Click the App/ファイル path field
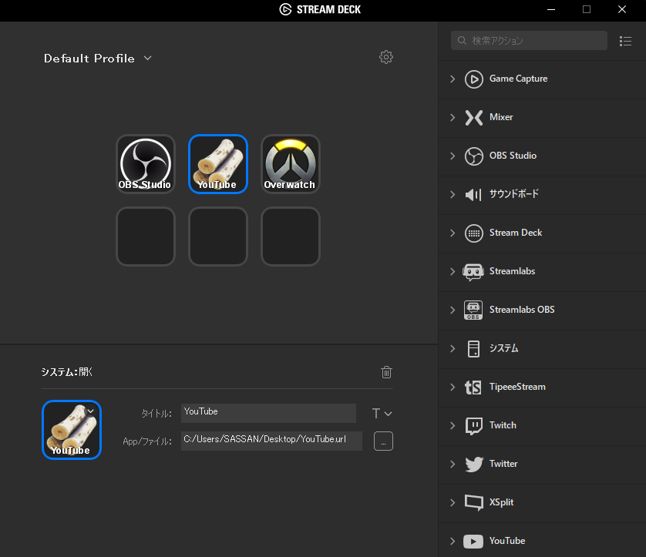Viewport: 646px width, 557px height. click(271, 441)
